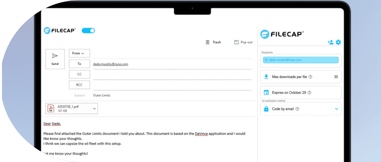The image size is (381, 162).
Task: Click the BCC address field
Action: (x=172, y=85)
